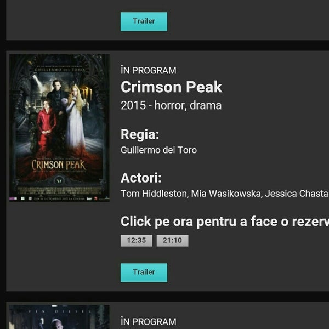Click ÎN PROGRAM label beside Vin Diesel poster

click(149, 322)
